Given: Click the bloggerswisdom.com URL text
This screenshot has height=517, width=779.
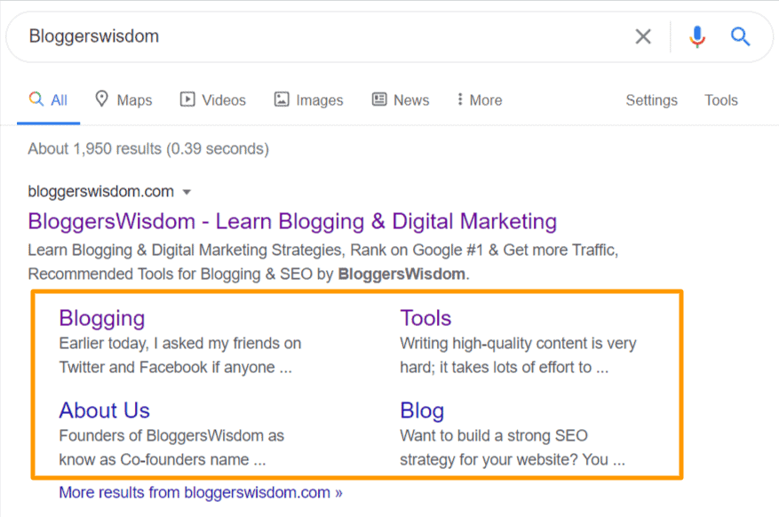Looking at the screenshot, I should pos(101,191).
